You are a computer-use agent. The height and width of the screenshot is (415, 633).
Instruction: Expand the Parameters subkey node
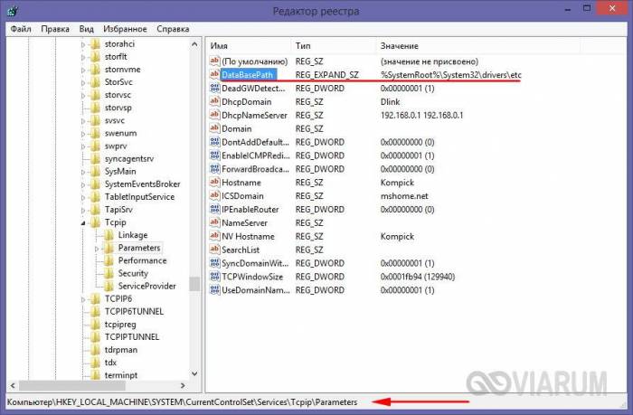coord(96,248)
